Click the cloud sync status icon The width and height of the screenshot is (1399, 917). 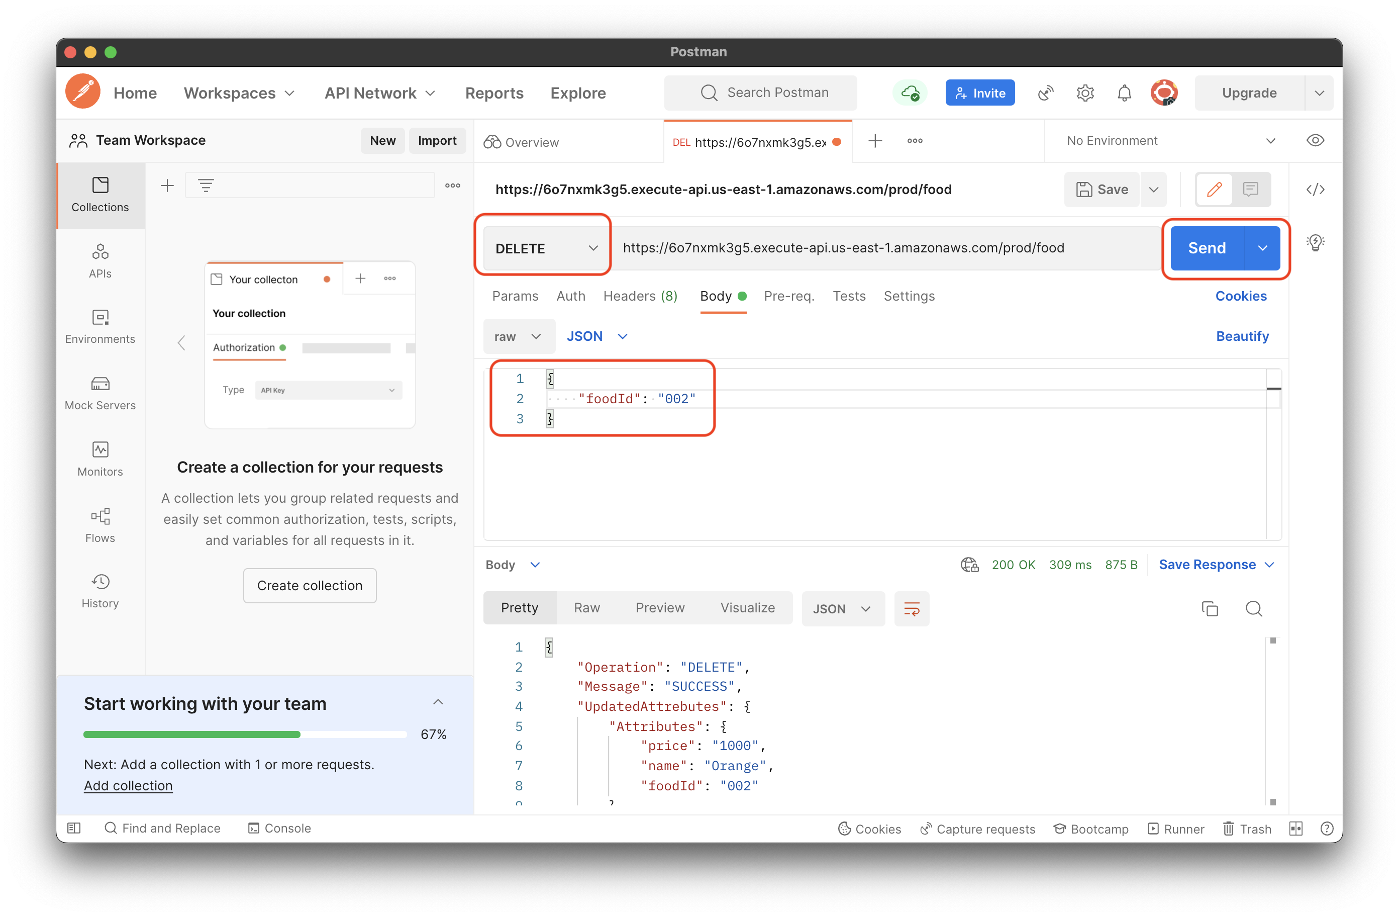pyautogui.click(x=910, y=93)
